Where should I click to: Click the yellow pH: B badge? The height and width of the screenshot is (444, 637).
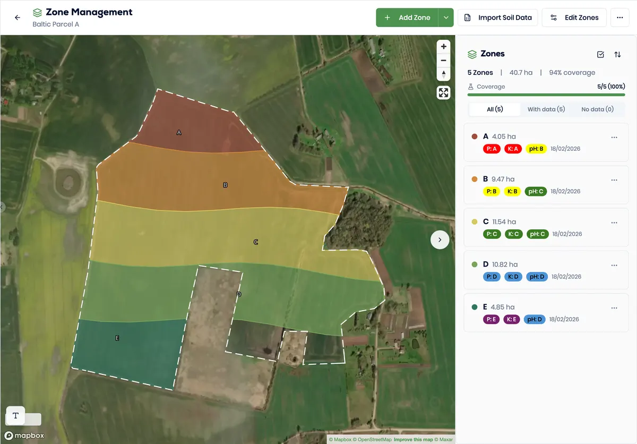(536, 149)
